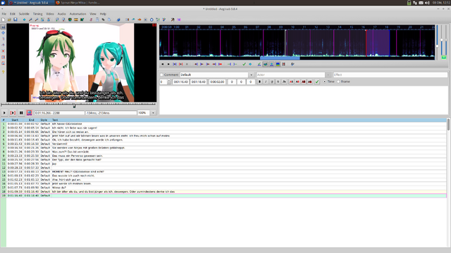
Task: Open the Default style dropdown
Action: click(x=251, y=75)
